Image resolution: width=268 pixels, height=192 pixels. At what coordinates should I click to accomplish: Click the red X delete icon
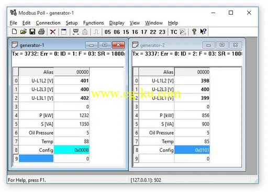pos(53,32)
